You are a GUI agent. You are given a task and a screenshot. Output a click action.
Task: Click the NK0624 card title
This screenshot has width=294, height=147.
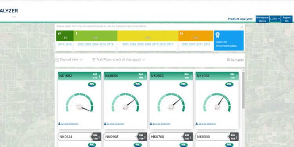pyautogui.click(x=66, y=137)
